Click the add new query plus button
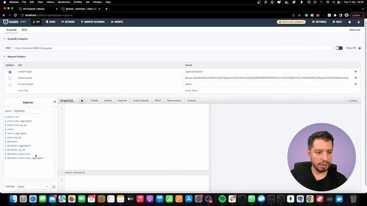 (53, 187)
